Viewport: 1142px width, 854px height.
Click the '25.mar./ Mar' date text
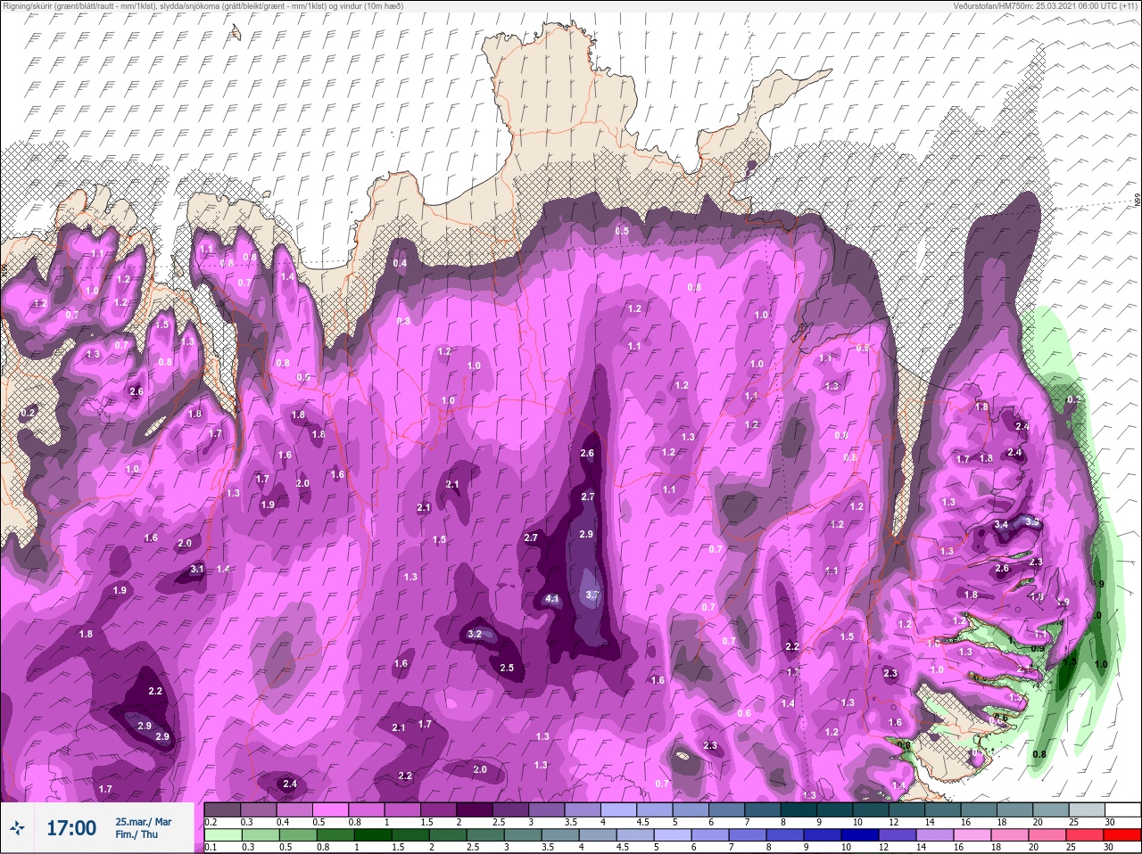(x=144, y=822)
